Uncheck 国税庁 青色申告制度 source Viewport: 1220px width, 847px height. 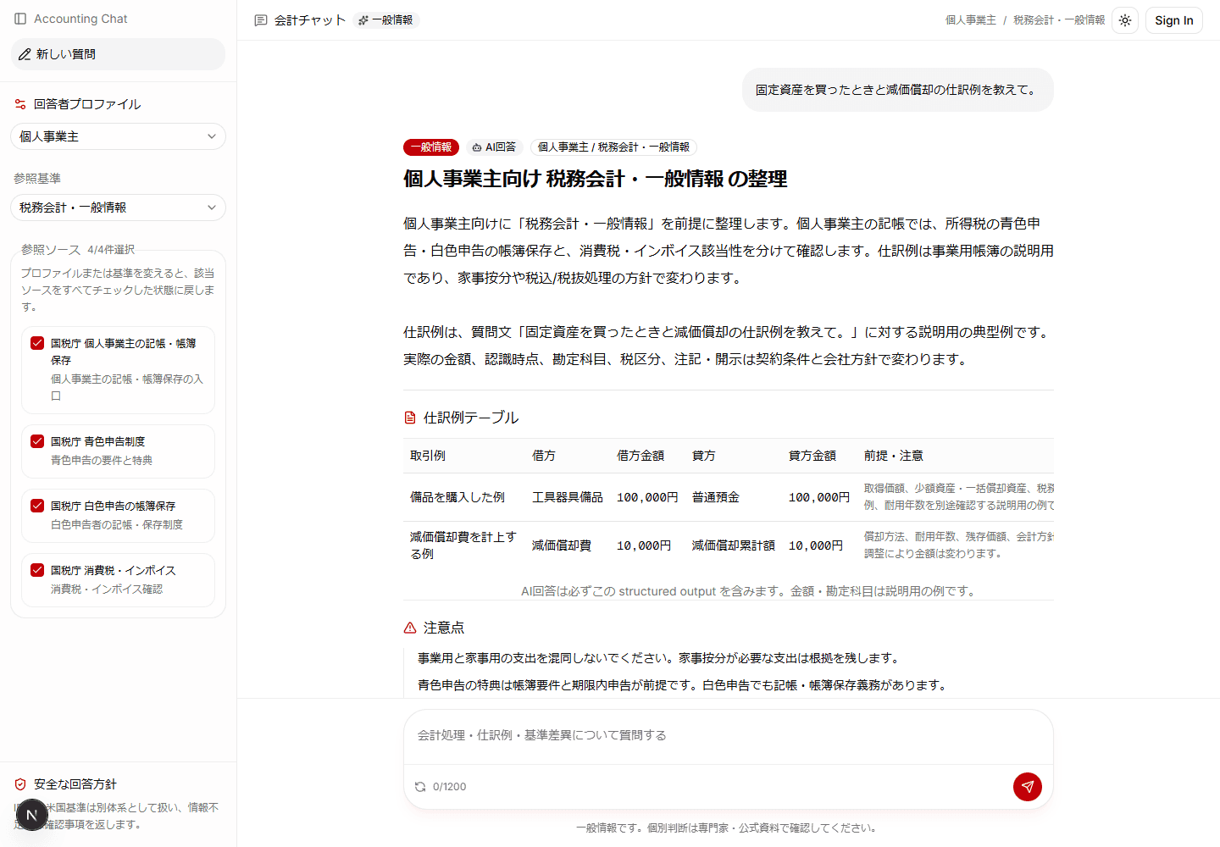coord(37,441)
